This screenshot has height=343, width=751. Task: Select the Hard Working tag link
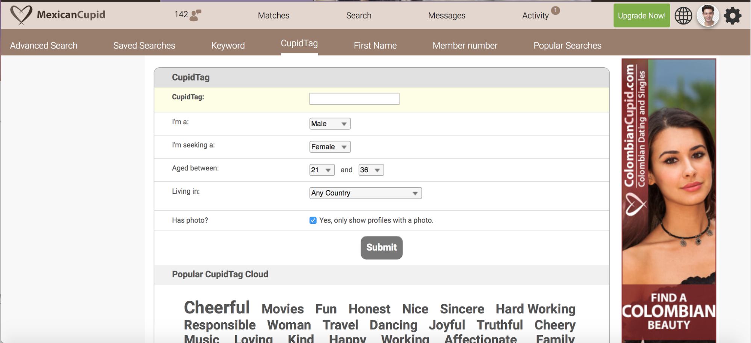click(535, 309)
